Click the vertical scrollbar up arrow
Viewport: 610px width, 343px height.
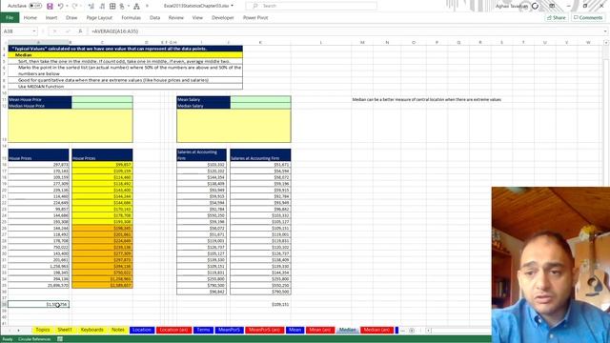606,42
